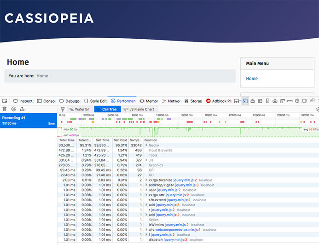
Task: Expand the Gecko call tree row
Action: (x=146, y=145)
